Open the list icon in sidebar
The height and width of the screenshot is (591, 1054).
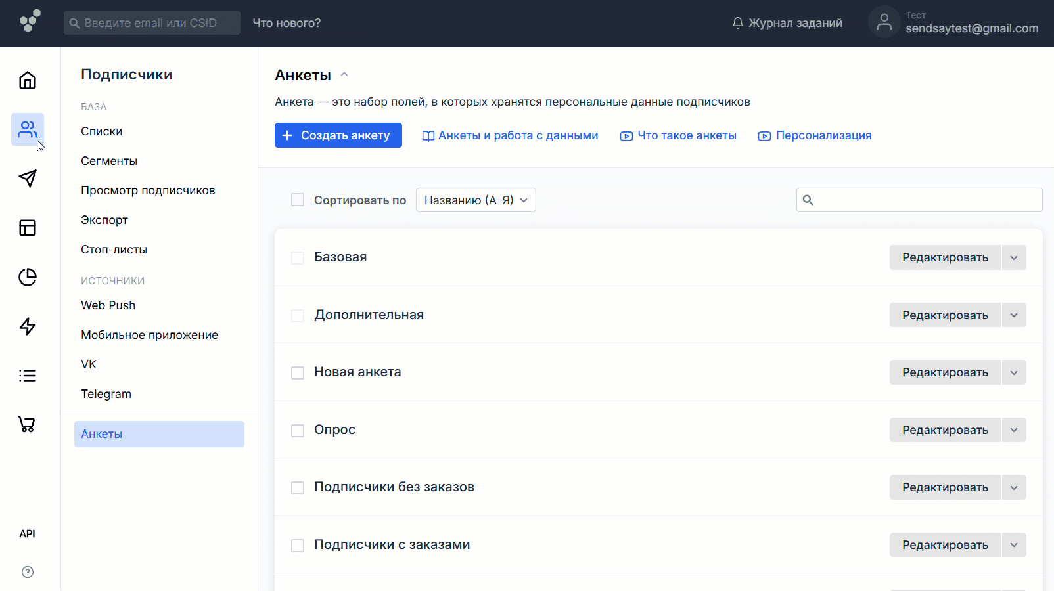pyautogui.click(x=28, y=376)
